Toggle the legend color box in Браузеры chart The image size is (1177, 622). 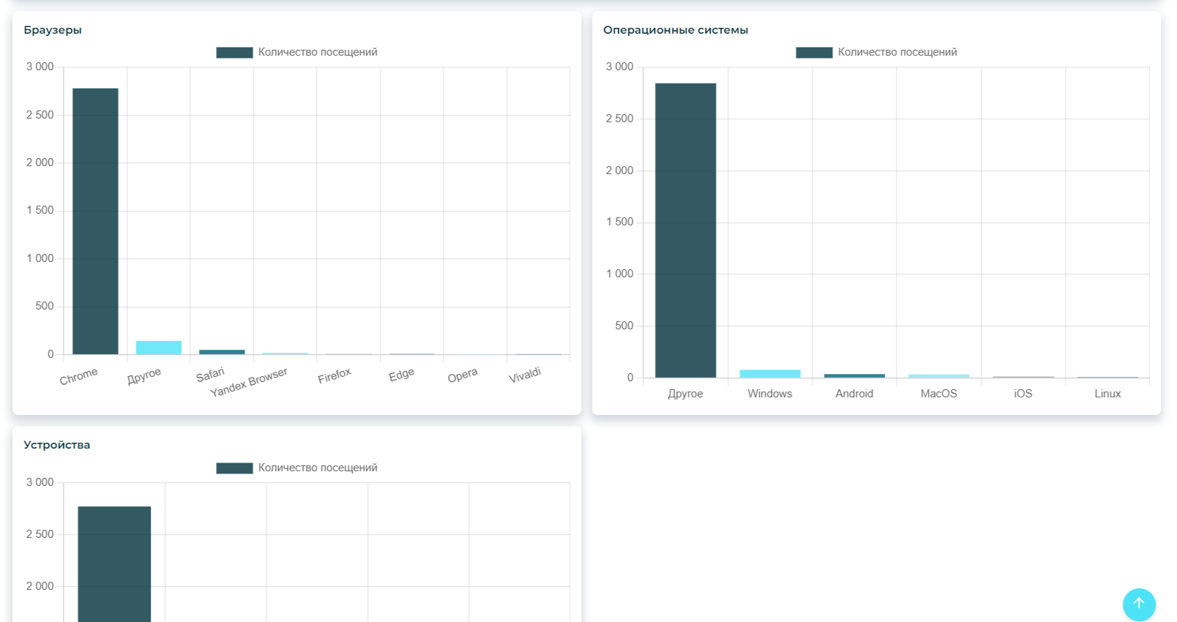click(234, 53)
